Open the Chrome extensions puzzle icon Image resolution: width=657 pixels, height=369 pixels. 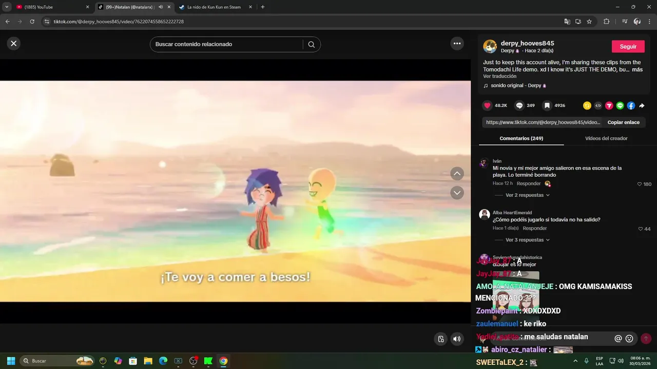click(607, 22)
